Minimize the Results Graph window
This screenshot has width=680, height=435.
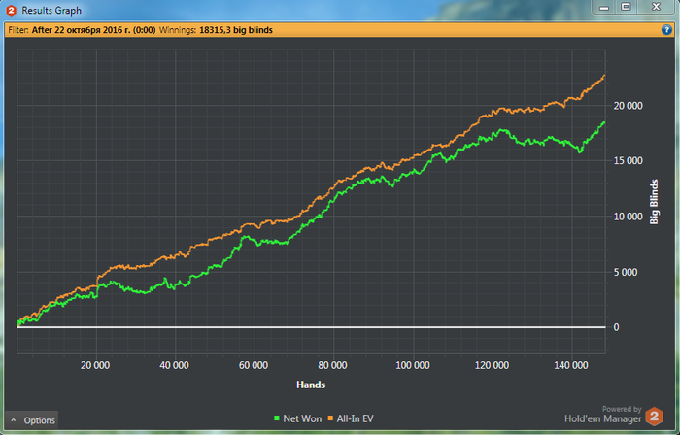point(604,7)
